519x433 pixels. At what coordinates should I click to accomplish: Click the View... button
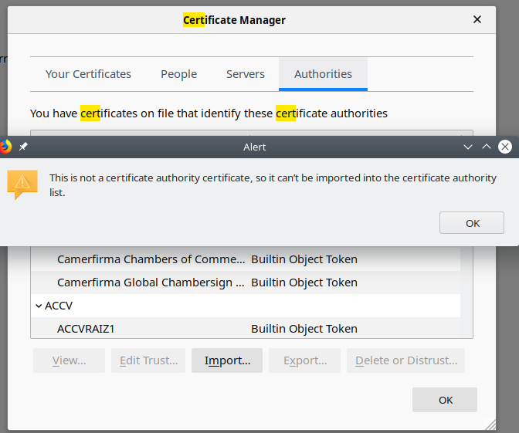point(69,360)
